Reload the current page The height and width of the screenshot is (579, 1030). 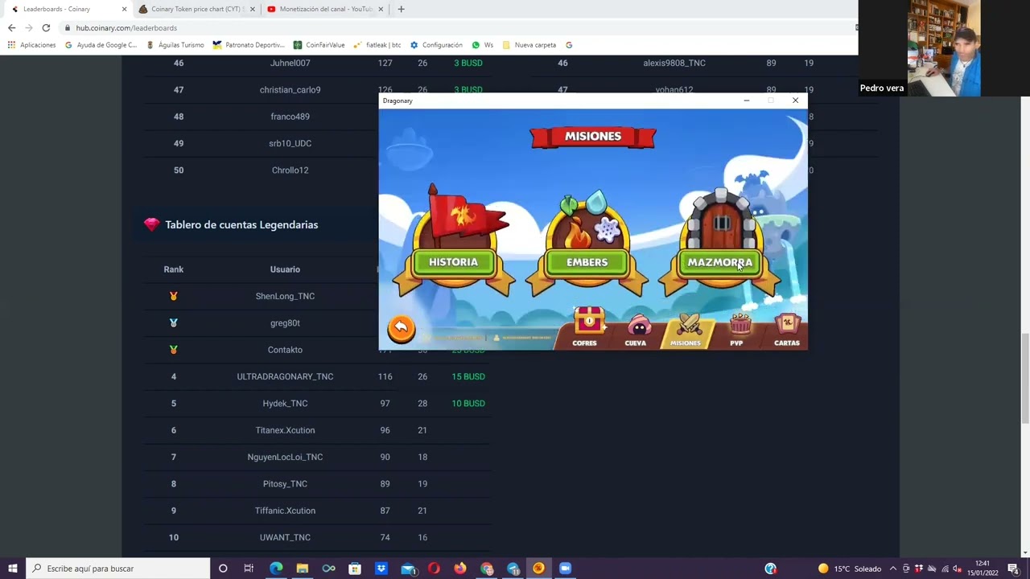tap(46, 27)
